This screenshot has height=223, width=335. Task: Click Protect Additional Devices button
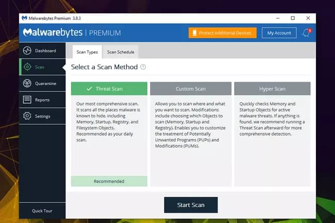coord(223,33)
